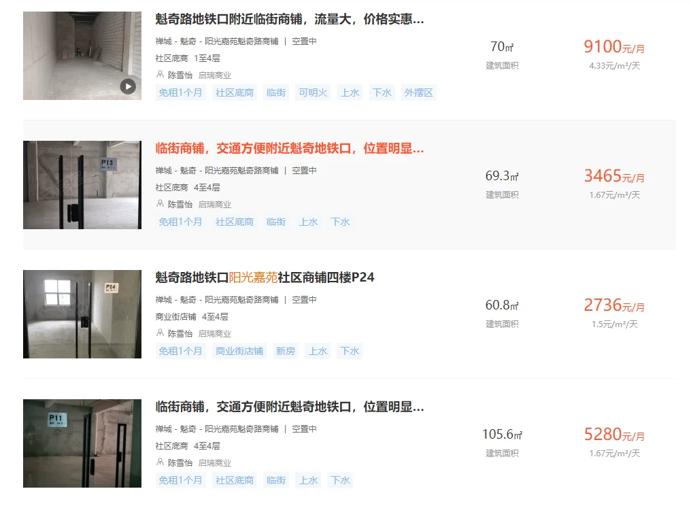Click 社区底商 tag in the P11 listing
The height and width of the screenshot is (506, 691).
tap(235, 480)
